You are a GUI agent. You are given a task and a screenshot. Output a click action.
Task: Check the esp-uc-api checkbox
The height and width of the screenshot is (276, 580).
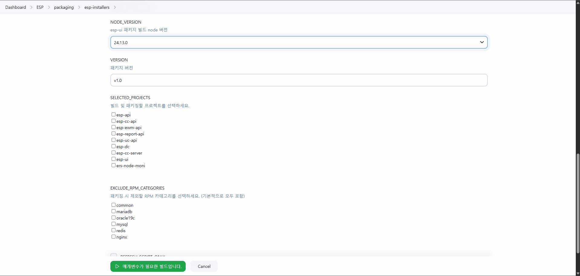click(113, 140)
